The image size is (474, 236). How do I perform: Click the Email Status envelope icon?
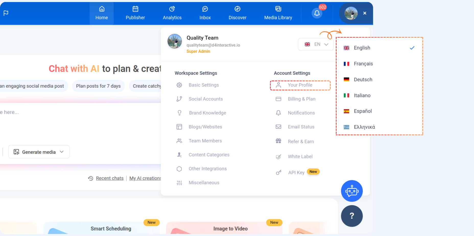tap(278, 127)
